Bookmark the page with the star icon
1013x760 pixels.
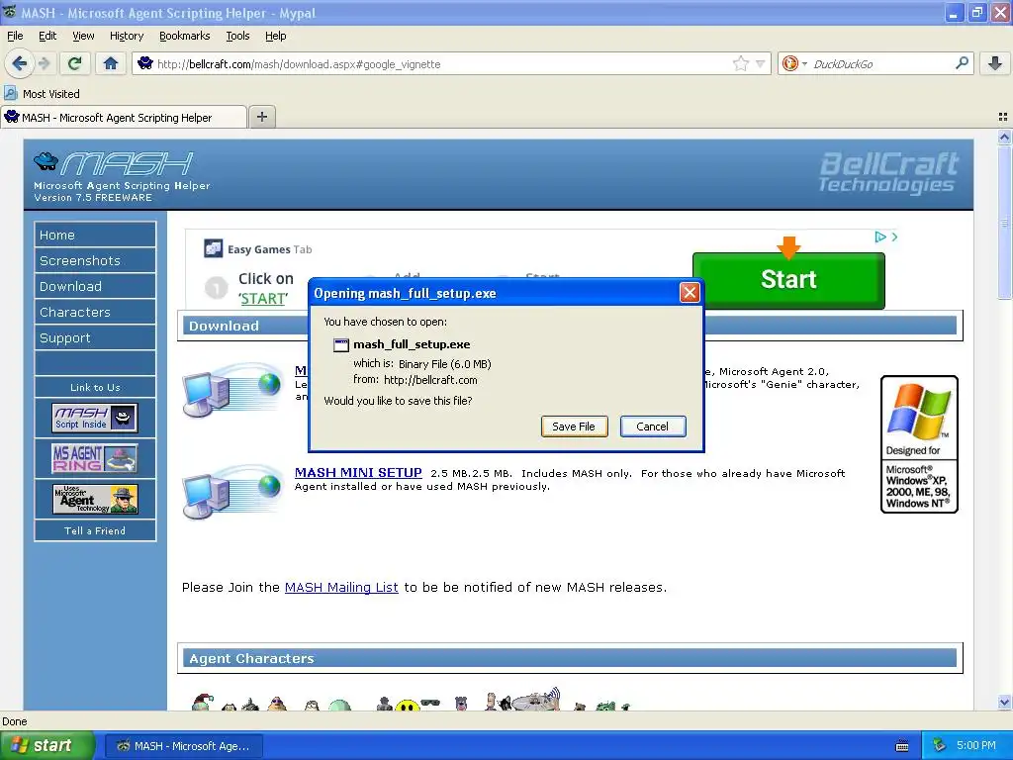(740, 63)
